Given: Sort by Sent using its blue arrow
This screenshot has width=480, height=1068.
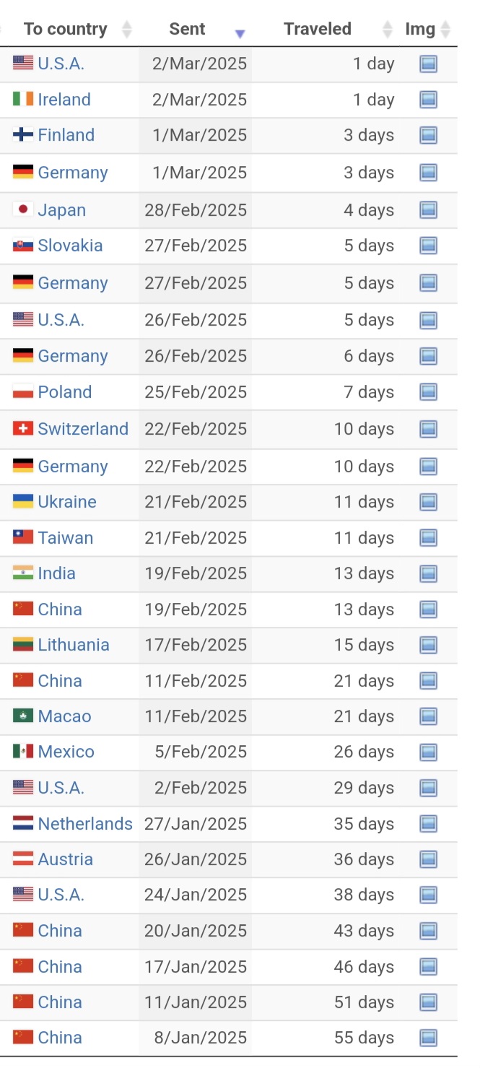Looking at the screenshot, I should (240, 33).
